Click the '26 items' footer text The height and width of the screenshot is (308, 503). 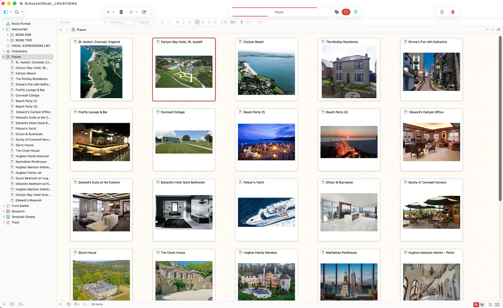tap(97, 304)
